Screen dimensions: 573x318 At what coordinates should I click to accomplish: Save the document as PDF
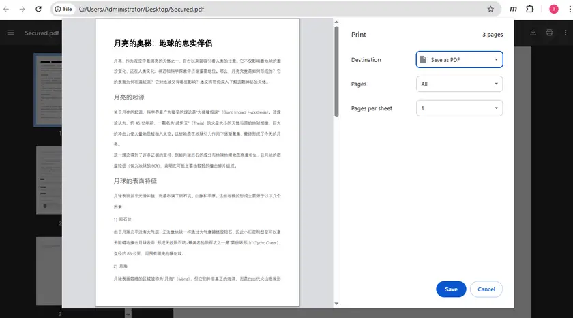click(451, 289)
